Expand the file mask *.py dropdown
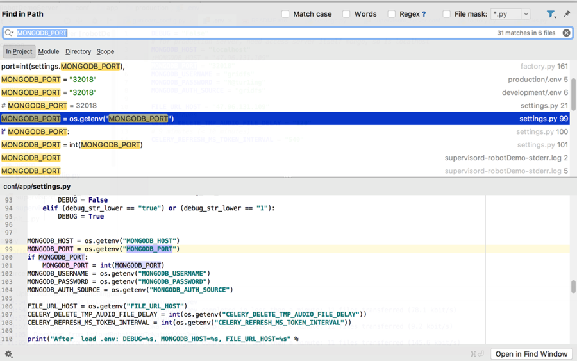The height and width of the screenshot is (361, 577). (x=526, y=14)
